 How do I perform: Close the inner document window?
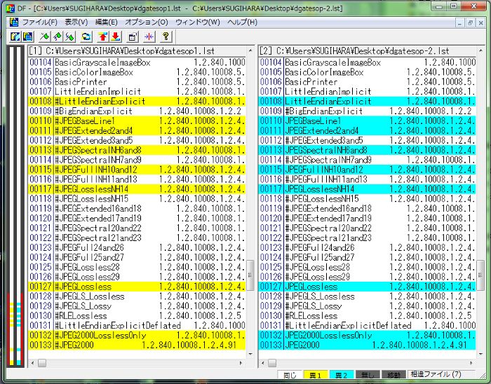coord(480,22)
